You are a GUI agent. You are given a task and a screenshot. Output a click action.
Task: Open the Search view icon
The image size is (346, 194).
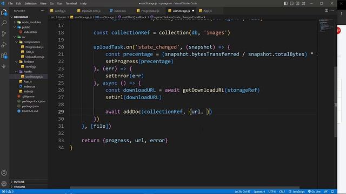[x=4, y=23]
